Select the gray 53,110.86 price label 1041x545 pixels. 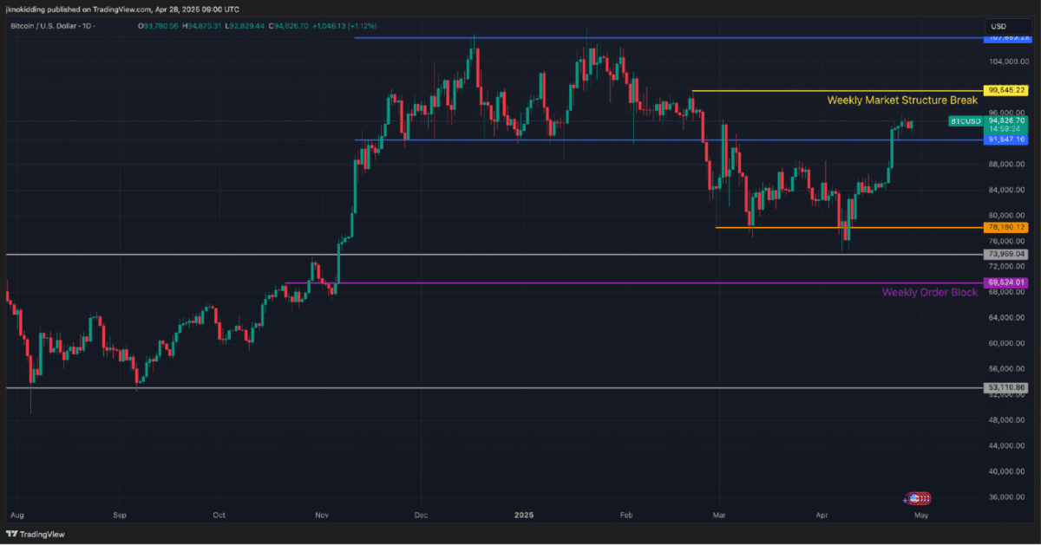(x=1006, y=387)
